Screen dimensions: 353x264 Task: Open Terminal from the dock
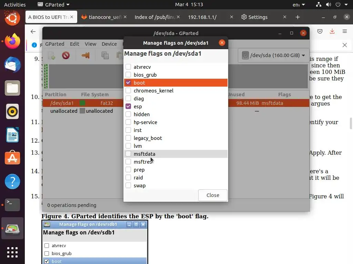pyautogui.click(x=12, y=205)
